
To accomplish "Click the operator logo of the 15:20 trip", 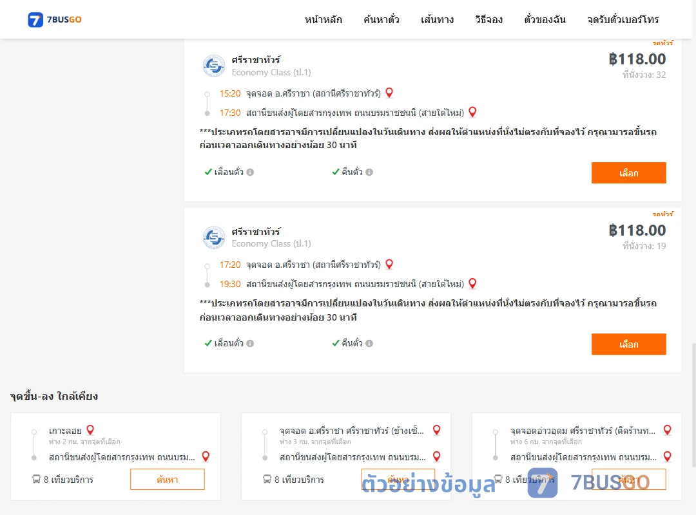I will coord(214,66).
